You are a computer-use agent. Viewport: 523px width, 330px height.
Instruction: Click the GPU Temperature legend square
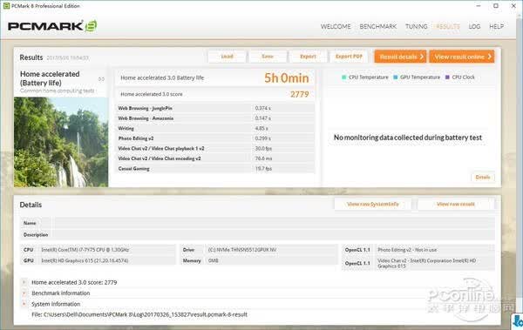[x=396, y=77]
